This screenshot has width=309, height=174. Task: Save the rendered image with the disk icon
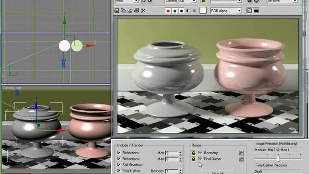pos(117,11)
